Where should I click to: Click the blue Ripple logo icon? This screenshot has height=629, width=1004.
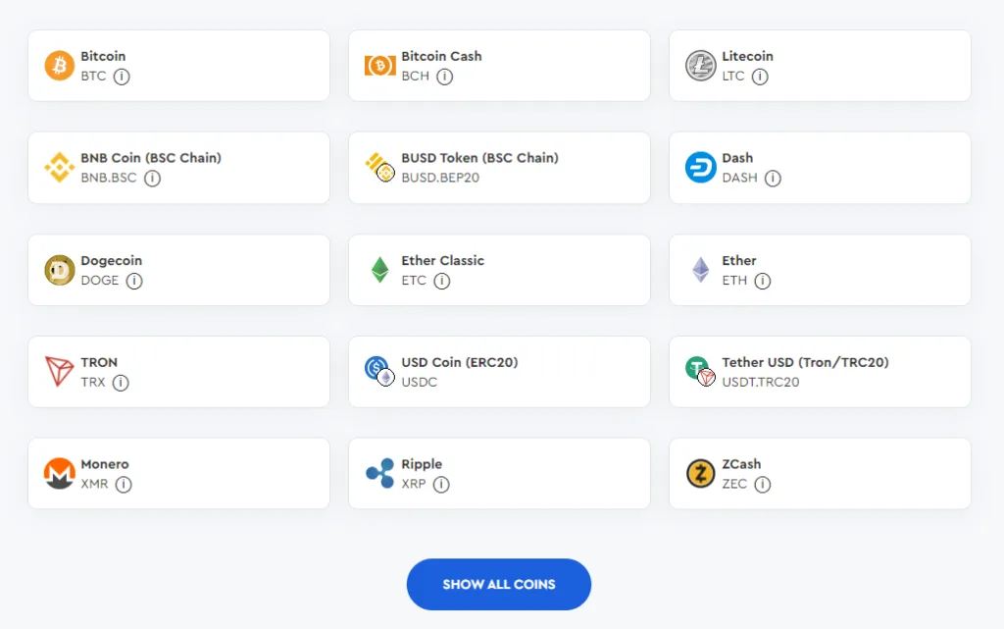[380, 473]
